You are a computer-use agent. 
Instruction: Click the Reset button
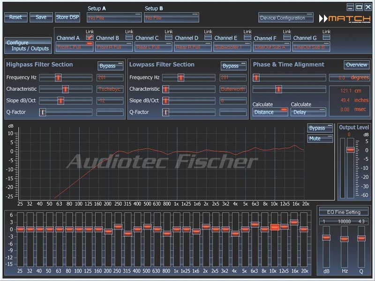16,17
